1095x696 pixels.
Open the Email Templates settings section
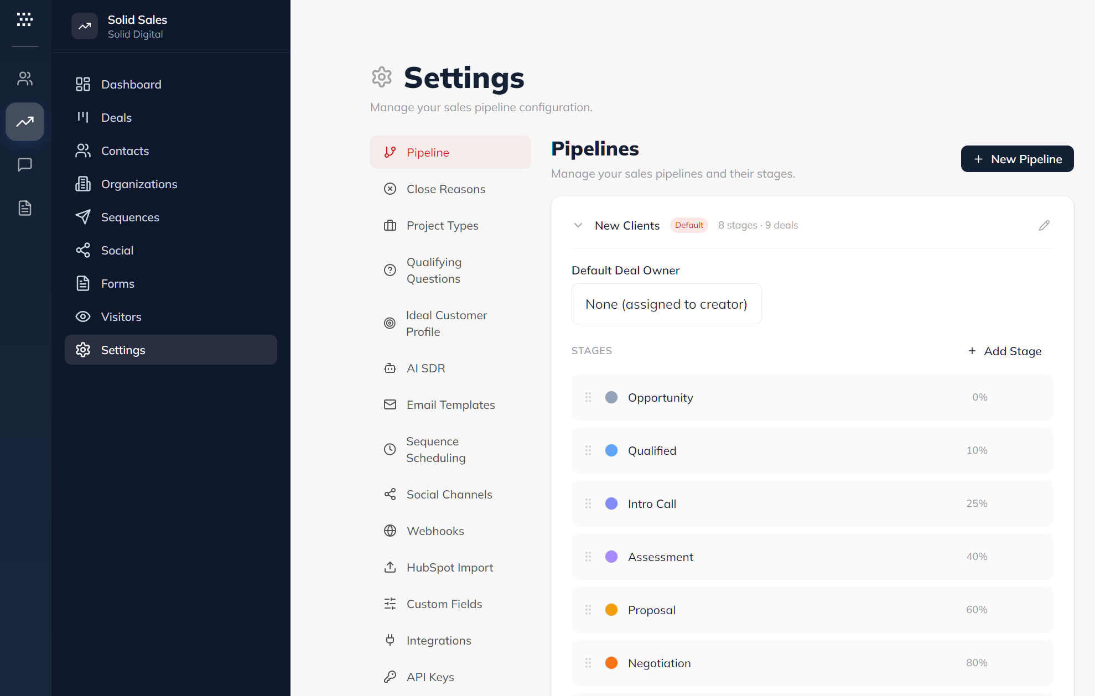click(450, 404)
